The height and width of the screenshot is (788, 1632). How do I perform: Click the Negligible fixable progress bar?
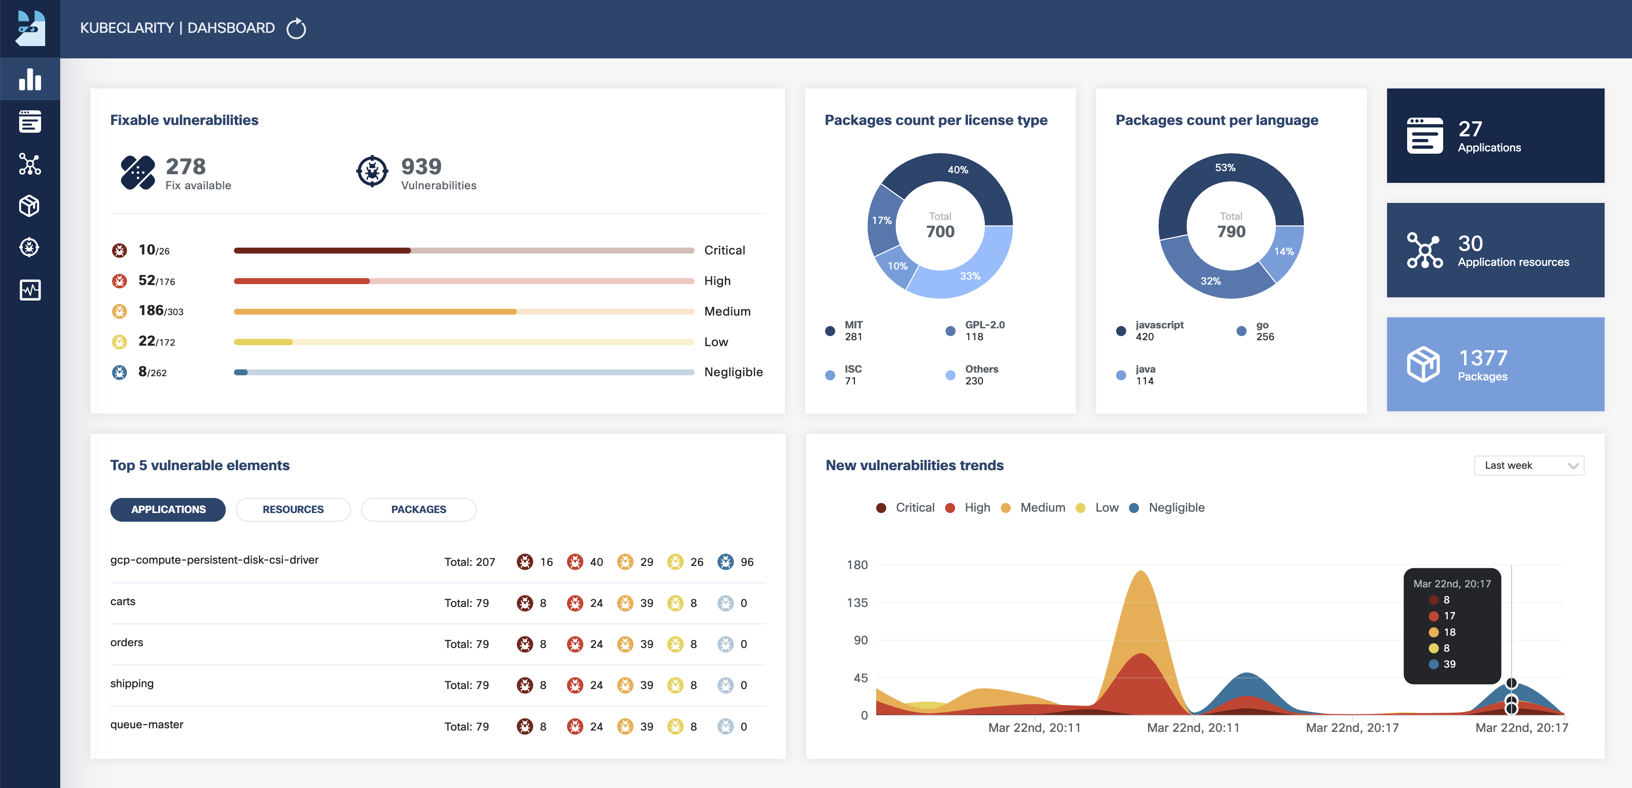pyautogui.click(x=464, y=373)
